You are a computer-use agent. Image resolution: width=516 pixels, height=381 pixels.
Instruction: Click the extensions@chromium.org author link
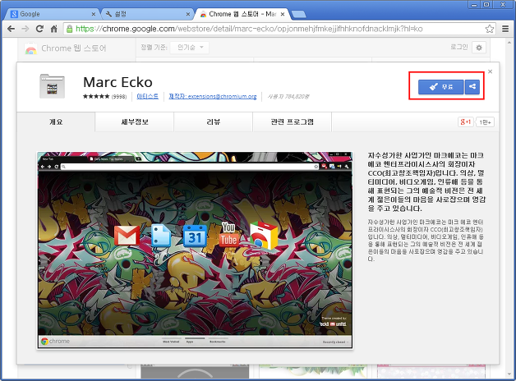212,96
